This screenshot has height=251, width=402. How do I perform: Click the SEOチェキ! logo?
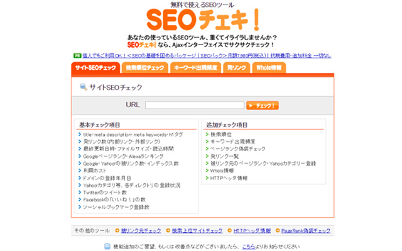[203, 20]
